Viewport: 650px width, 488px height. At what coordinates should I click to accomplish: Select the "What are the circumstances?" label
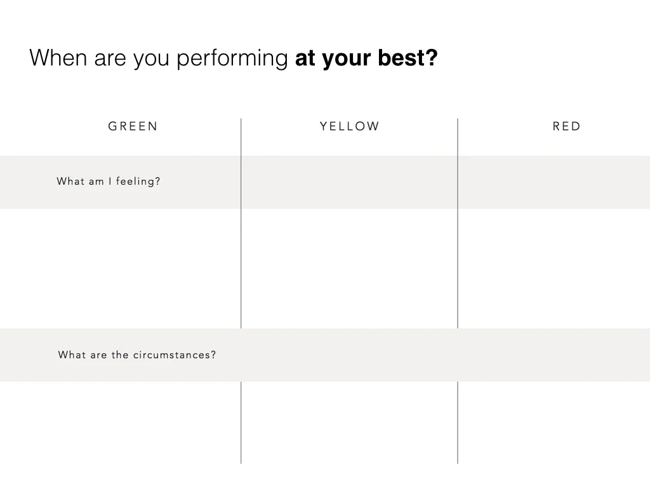point(137,355)
